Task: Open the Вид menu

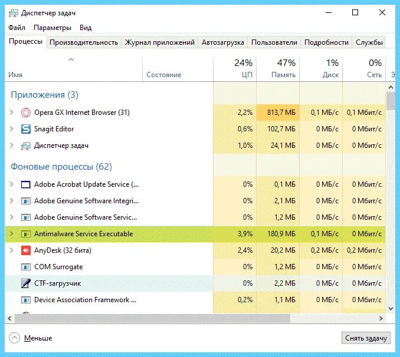Action: (x=86, y=28)
